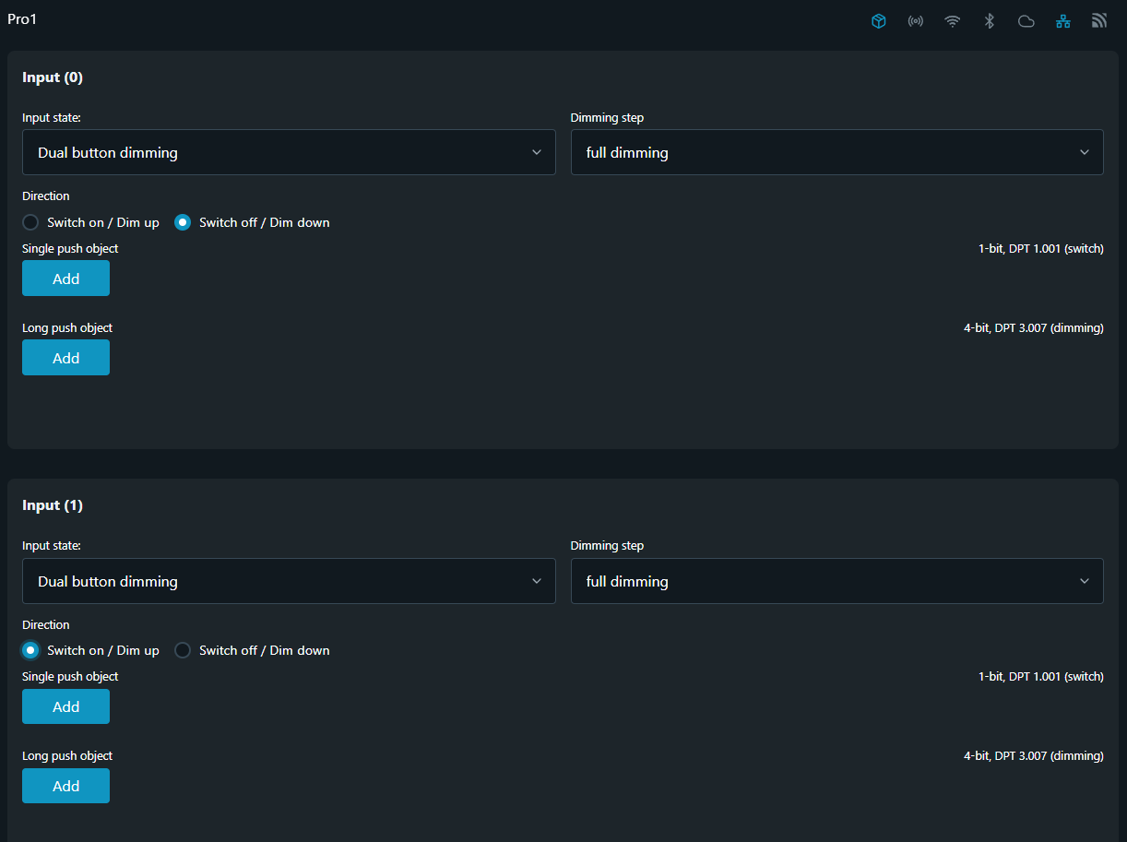1127x842 pixels.
Task: Open the Wi-Fi status icon
Action: tap(953, 21)
